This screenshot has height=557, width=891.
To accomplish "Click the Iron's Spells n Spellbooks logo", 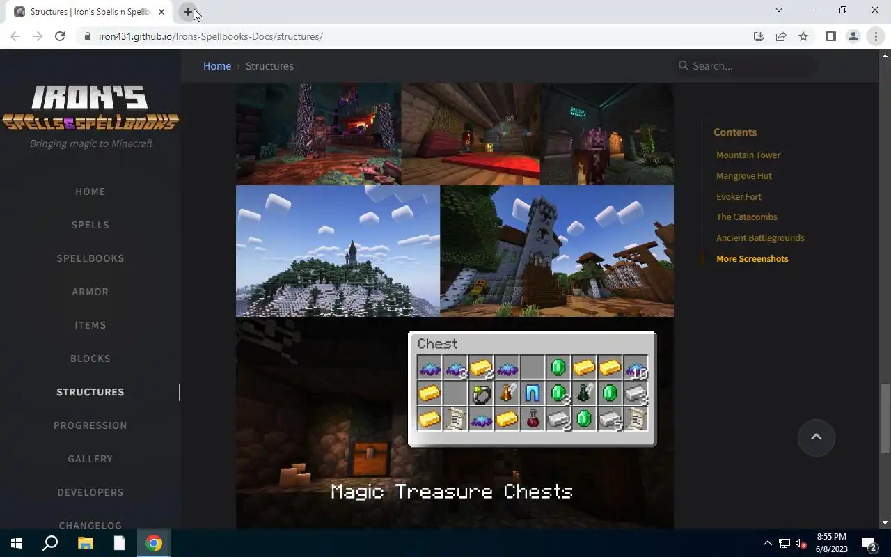I will click(x=90, y=108).
